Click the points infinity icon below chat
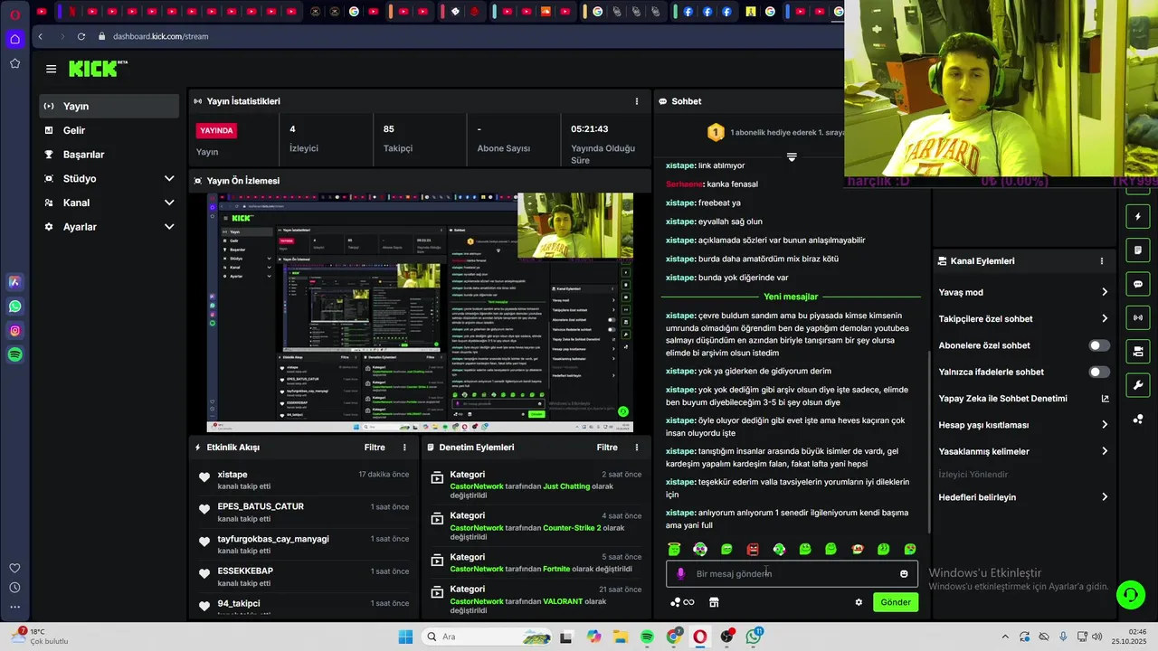The width and height of the screenshot is (1158, 651). (682, 602)
